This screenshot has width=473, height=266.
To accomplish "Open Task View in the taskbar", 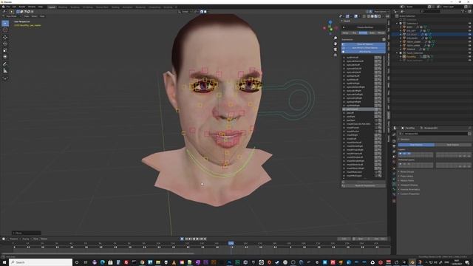I will pos(86,262).
